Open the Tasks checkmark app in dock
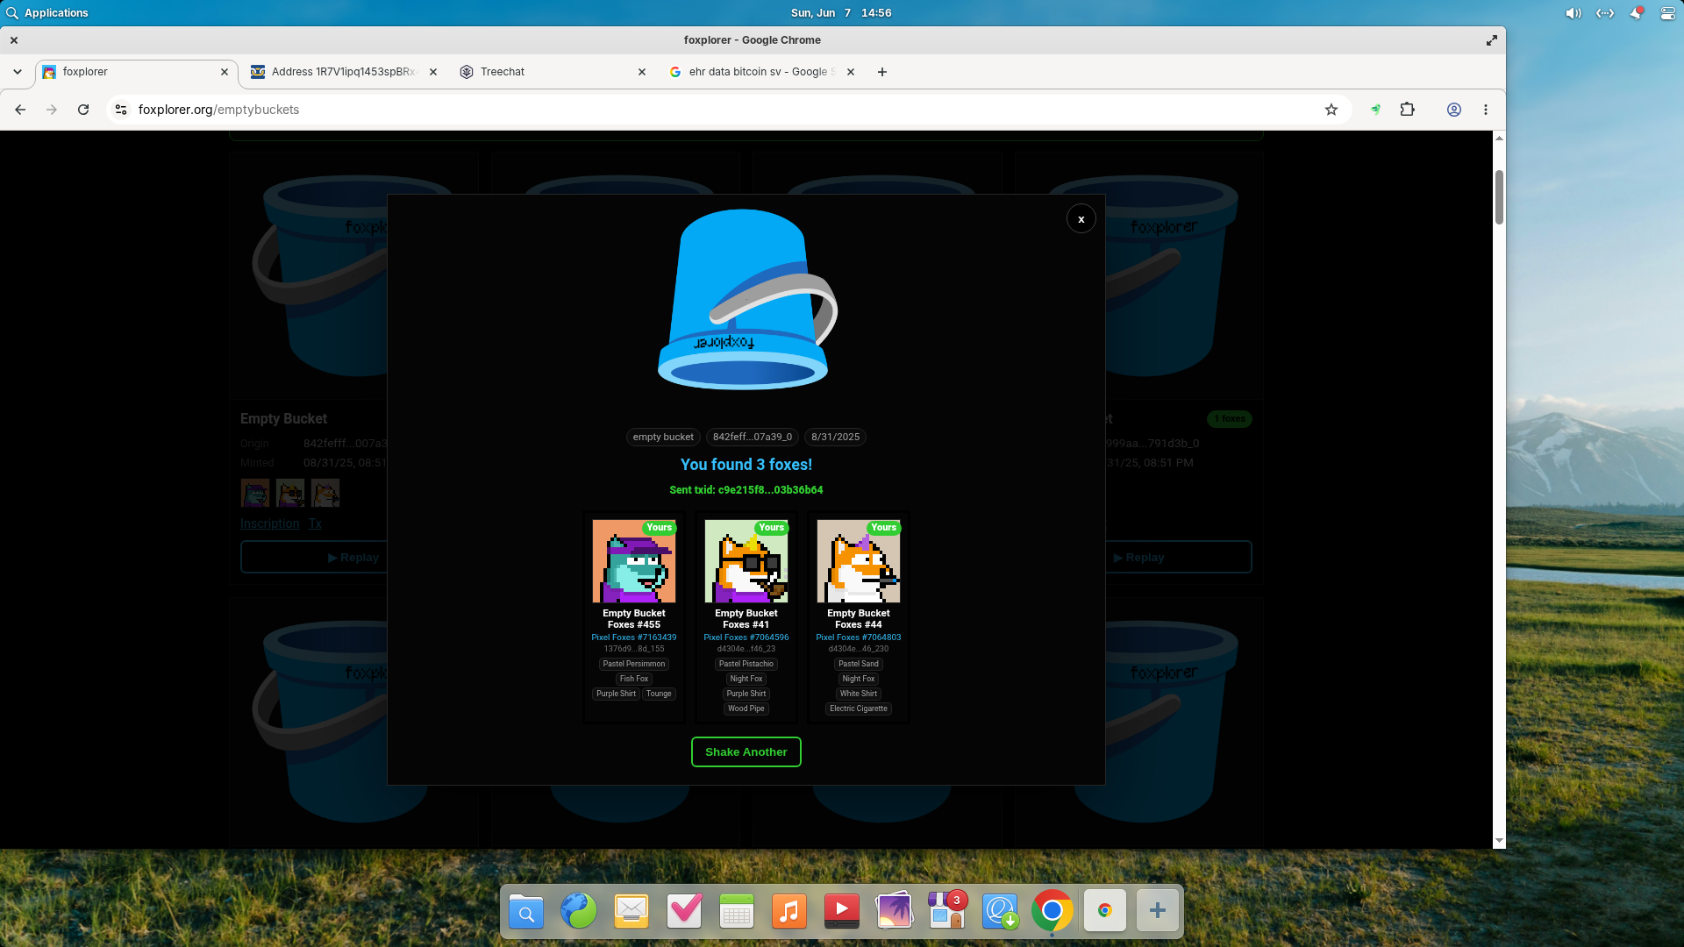 click(684, 912)
